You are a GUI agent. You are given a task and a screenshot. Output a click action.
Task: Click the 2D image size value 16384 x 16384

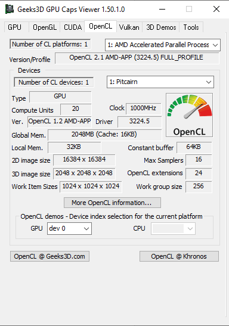click(84, 160)
